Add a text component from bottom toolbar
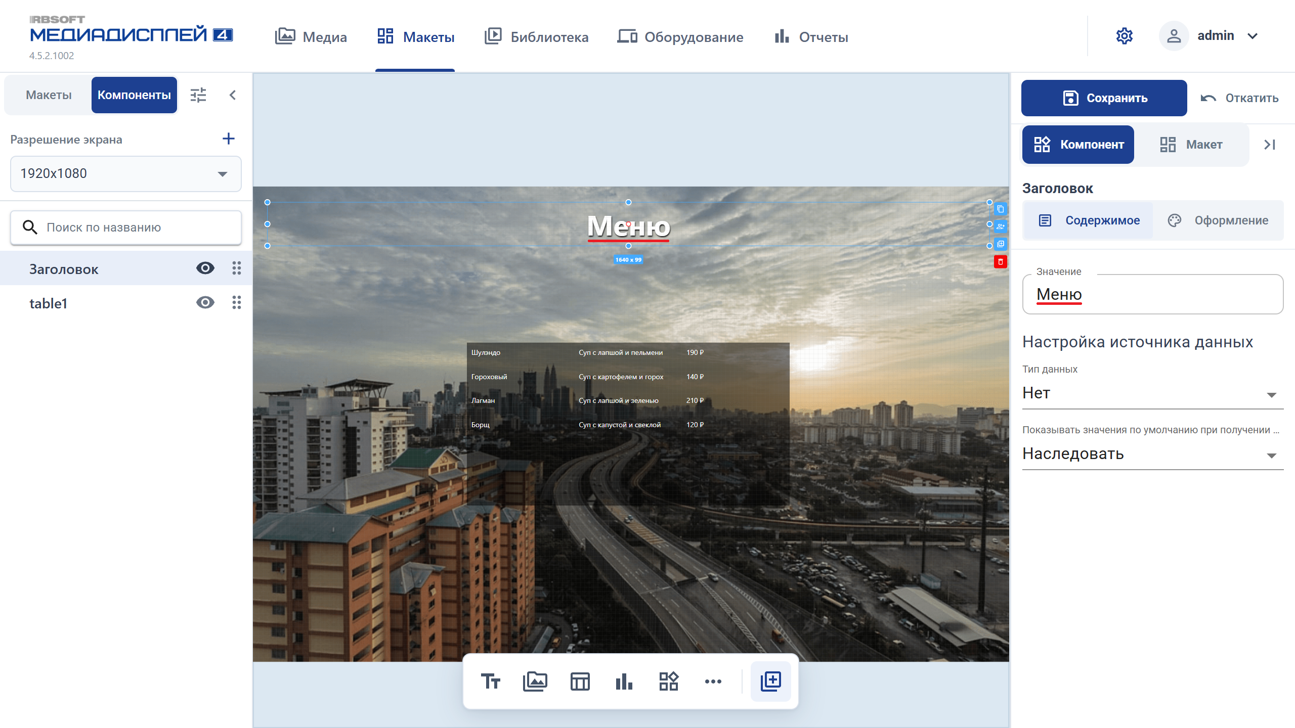This screenshot has width=1295, height=728. (491, 681)
